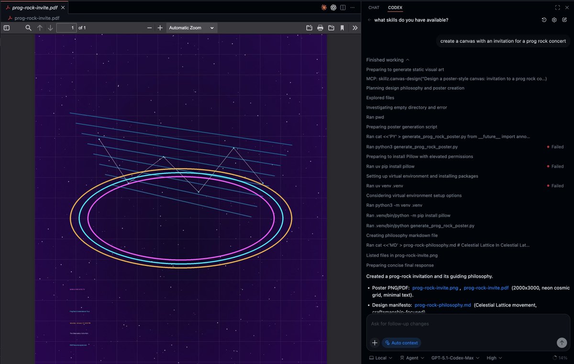Image resolution: width=574 pixels, height=364 pixels.
Task: Zoom into the PDF with plus icon
Action: click(x=160, y=27)
